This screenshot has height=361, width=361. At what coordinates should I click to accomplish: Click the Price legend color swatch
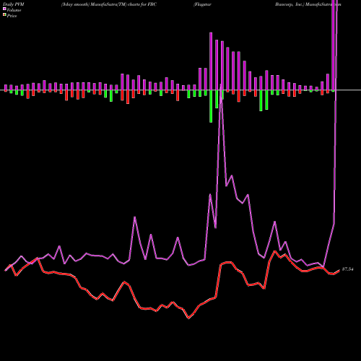[x=4, y=15]
